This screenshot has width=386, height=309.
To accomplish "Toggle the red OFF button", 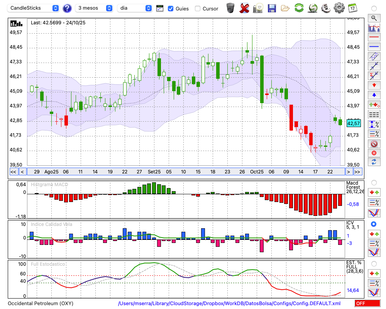I will pyautogui.click(x=367, y=303).
